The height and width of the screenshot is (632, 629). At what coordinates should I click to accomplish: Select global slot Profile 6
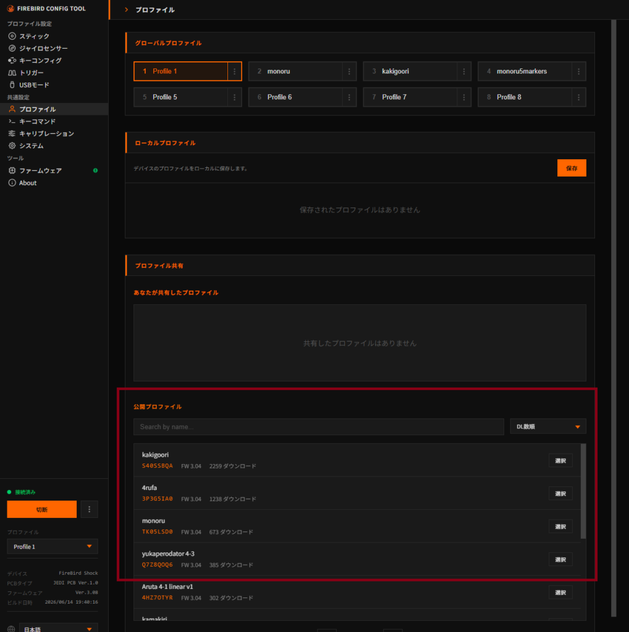click(x=296, y=97)
